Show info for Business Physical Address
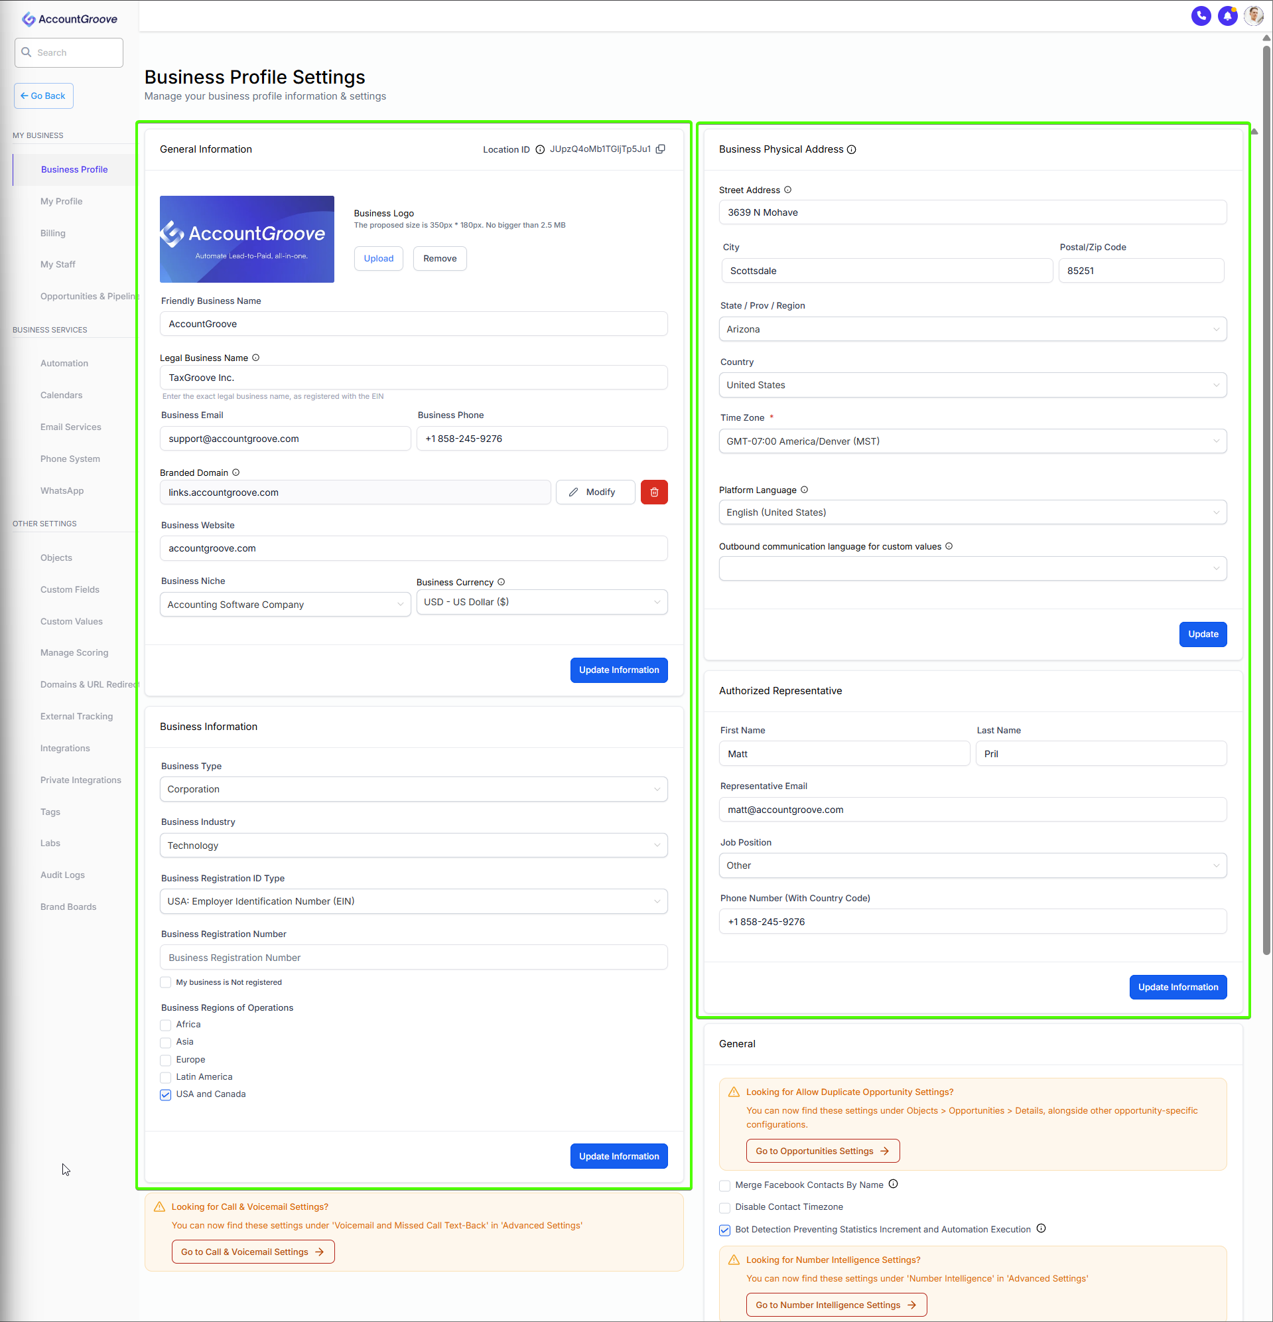 (852, 150)
